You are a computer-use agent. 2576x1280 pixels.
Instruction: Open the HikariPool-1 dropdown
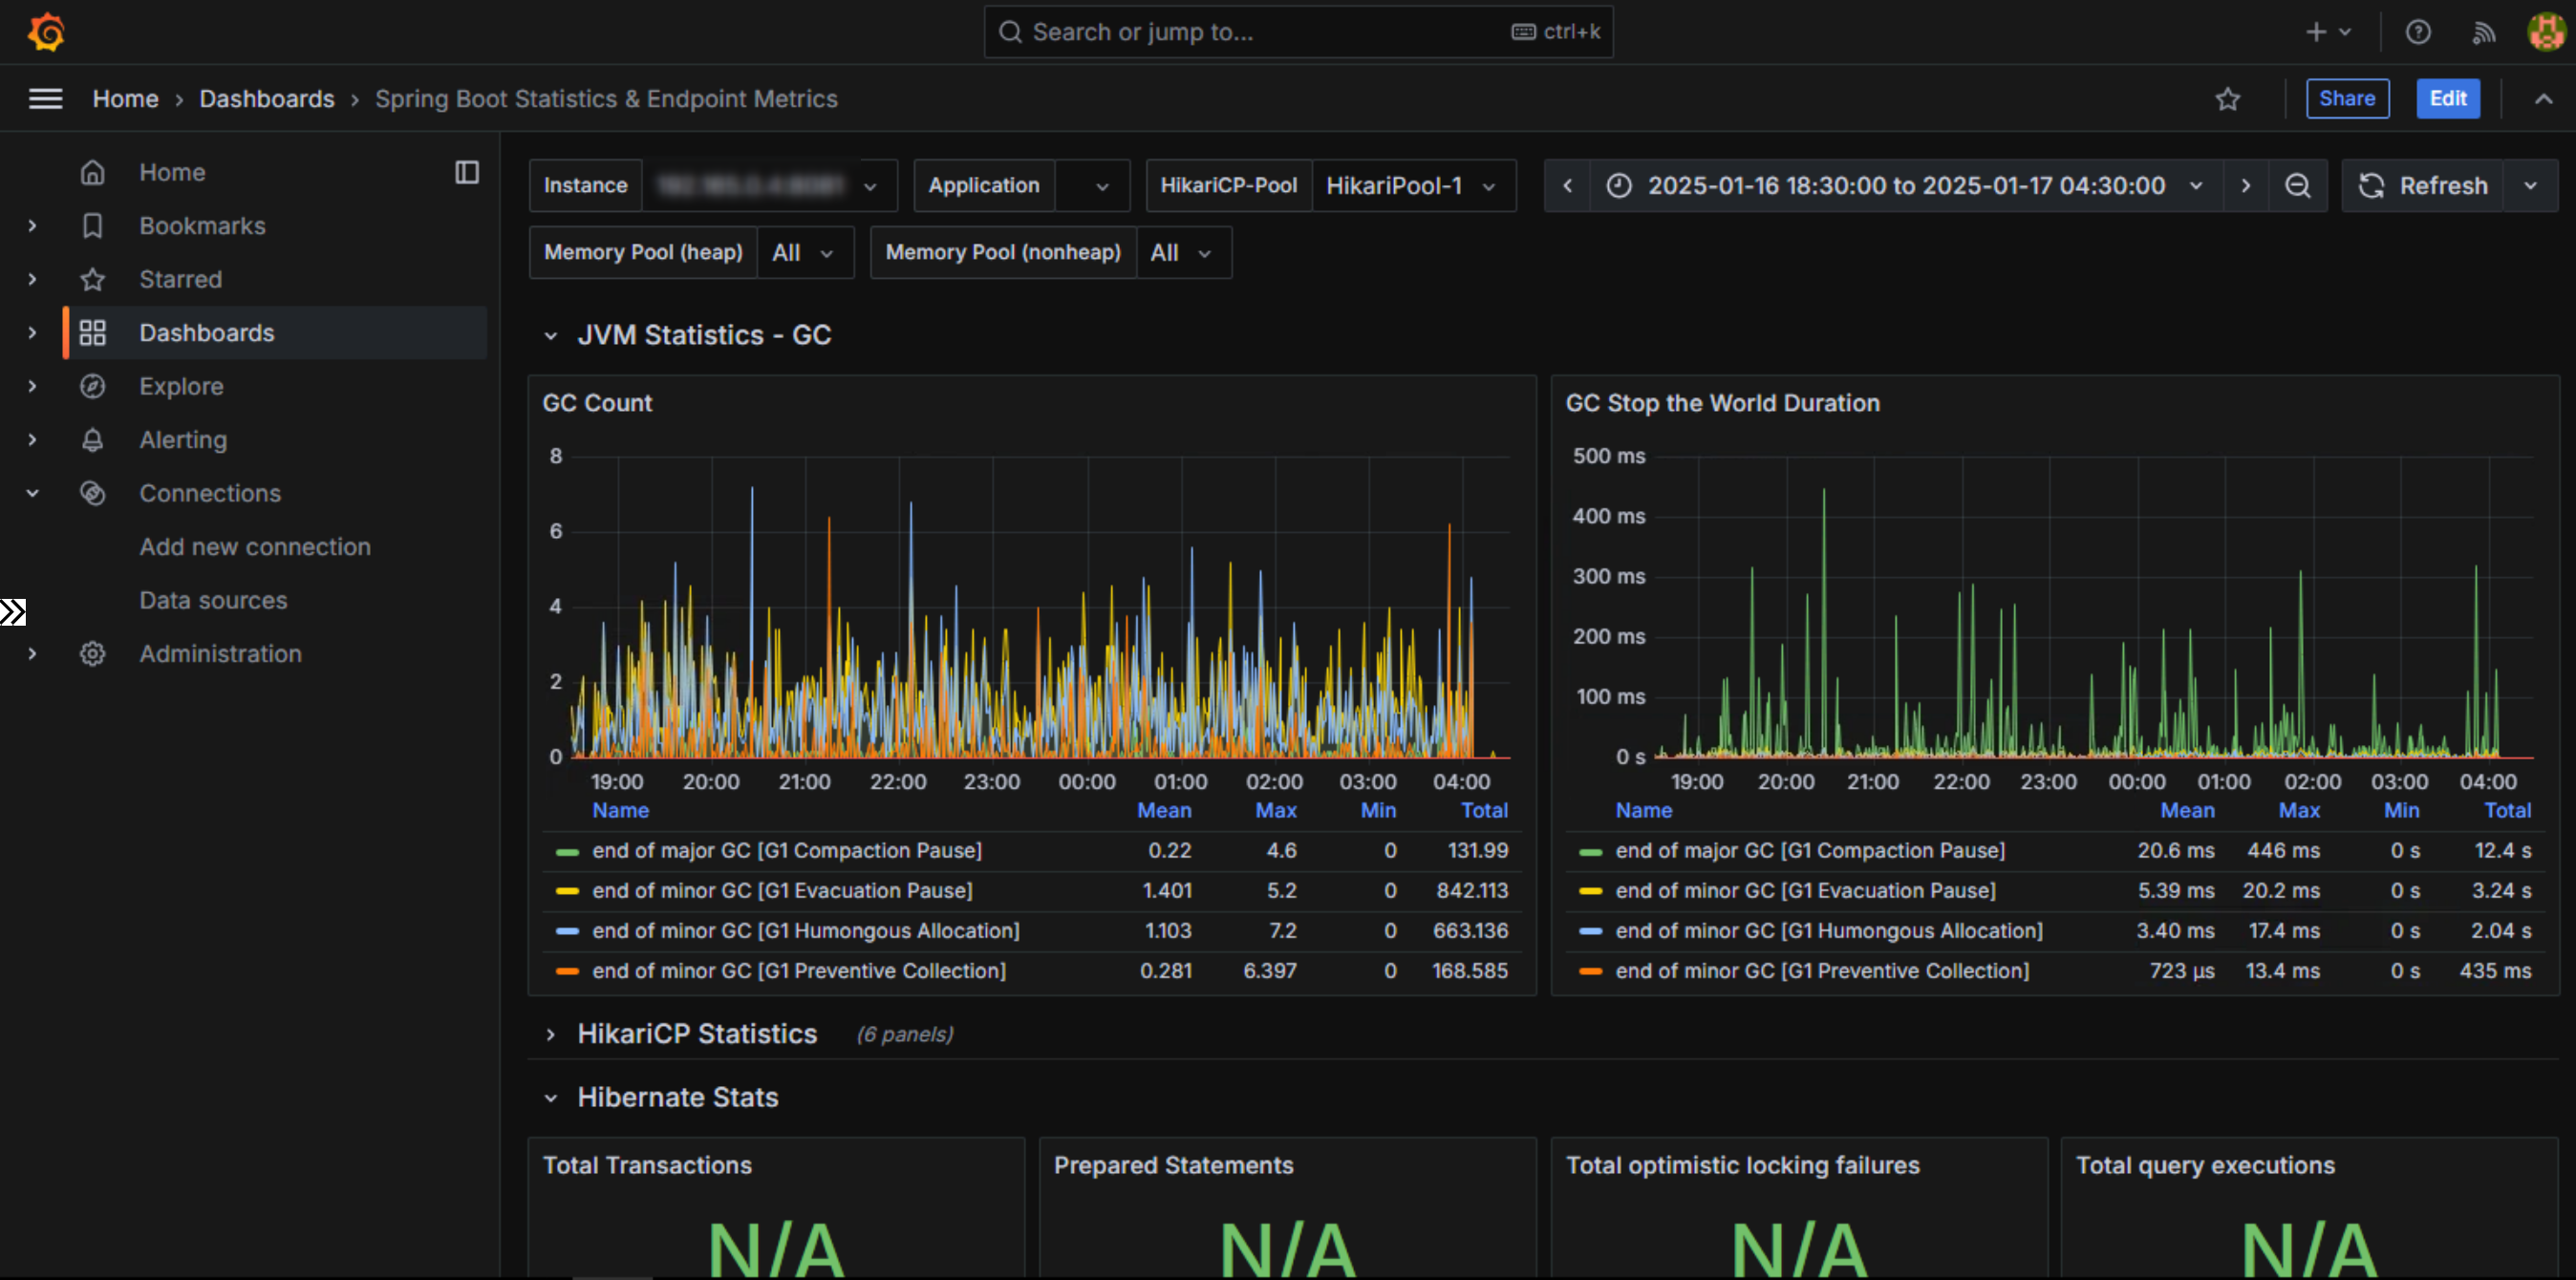1411,186
